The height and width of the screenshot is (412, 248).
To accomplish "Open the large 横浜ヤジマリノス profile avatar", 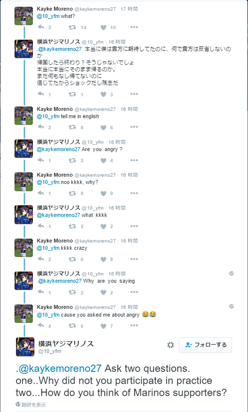I will pyautogui.click(x=25, y=347).
